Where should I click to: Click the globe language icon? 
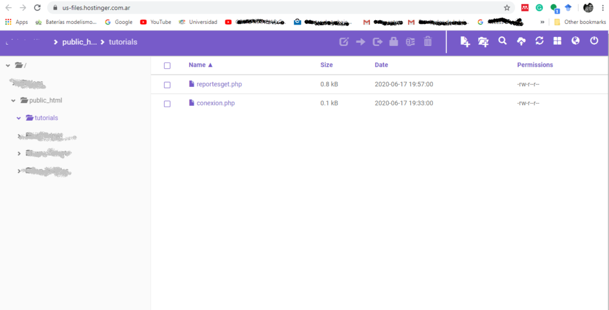point(575,42)
